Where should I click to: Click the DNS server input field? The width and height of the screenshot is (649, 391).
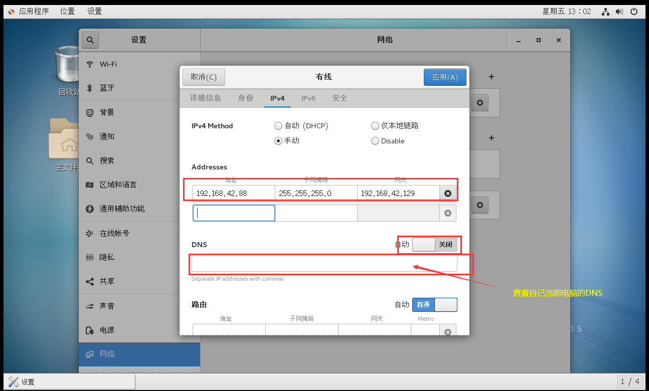pyautogui.click(x=324, y=264)
